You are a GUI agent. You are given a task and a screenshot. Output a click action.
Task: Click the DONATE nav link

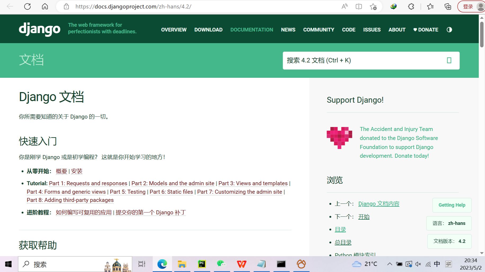coord(426,30)
